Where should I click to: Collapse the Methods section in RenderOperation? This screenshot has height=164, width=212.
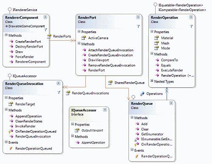coord(152,53)
